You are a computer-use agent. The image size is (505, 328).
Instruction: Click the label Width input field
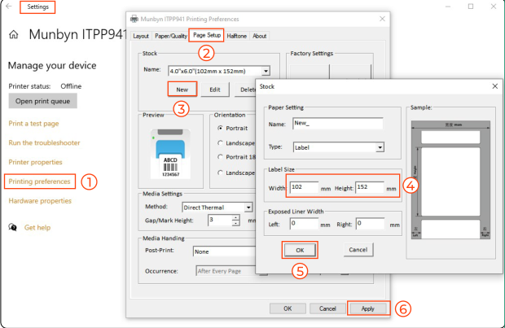(x=304, y=187)
